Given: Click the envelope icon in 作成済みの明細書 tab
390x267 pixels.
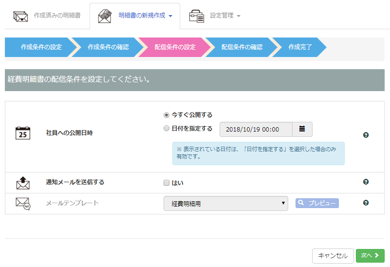Looking at the screenshot, I should pyautogui.click(x=20, y=16).
